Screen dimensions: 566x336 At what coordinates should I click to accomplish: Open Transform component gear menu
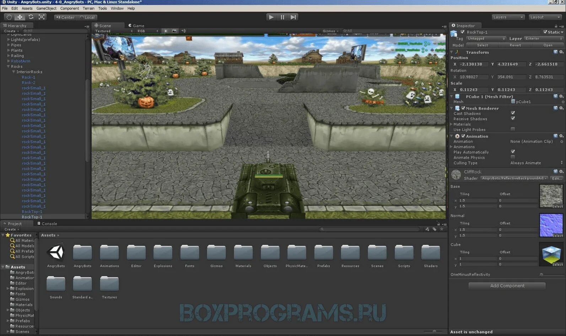(561, 52)
